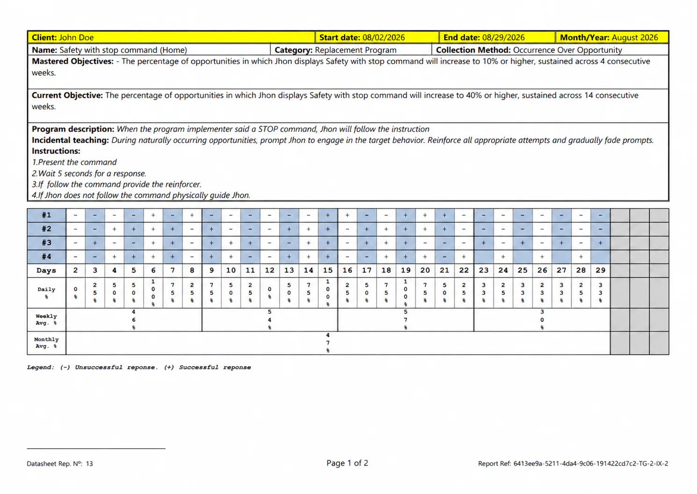Click the "Client: John Doe" header field
This screenshot has height=494, width=697.
tap(171, 37)
